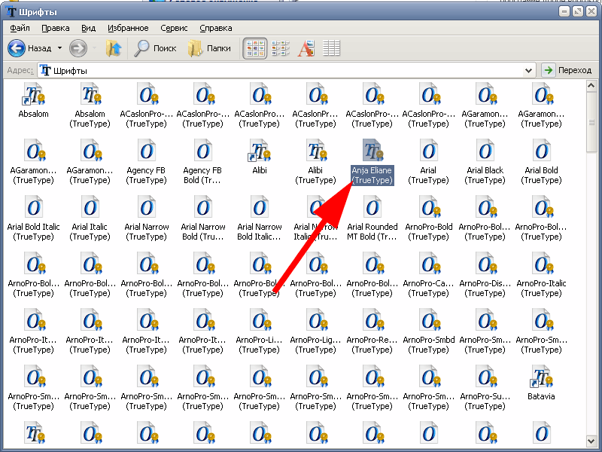The width and height of the screenshot is (602, 452).
Task: Click the vertical scrollbar up arrow
Action: point(591,86)
